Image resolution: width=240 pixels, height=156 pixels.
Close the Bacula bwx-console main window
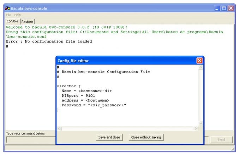(x=231, y=8)
